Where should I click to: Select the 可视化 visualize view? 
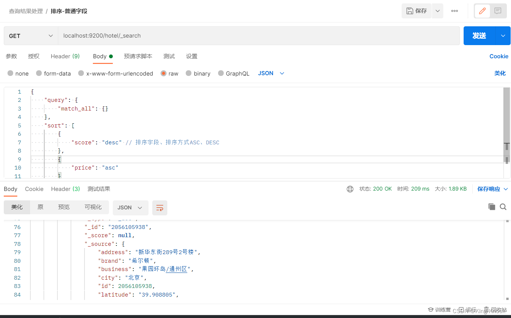tap(93, 207)
